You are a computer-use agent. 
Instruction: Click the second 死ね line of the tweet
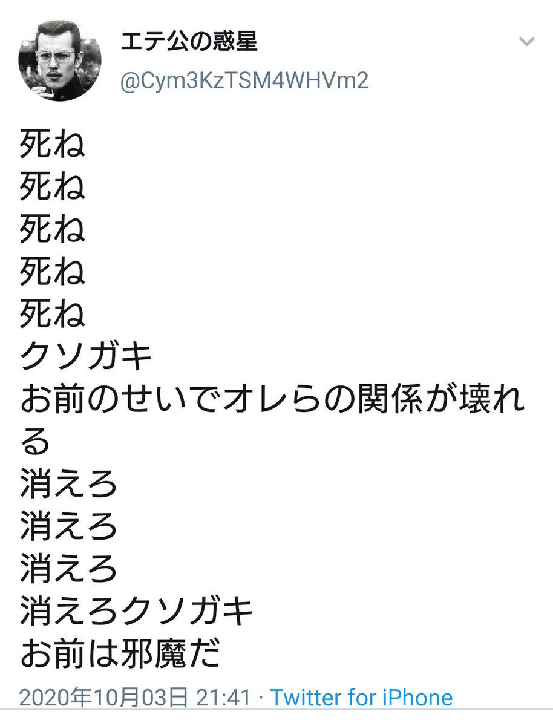tap(53, 188)
